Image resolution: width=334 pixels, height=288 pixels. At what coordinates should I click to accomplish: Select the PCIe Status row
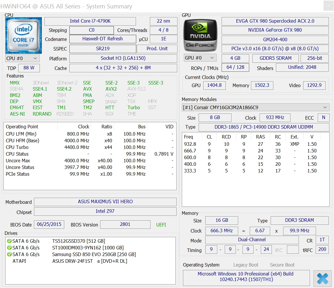(x=90, y=174)
